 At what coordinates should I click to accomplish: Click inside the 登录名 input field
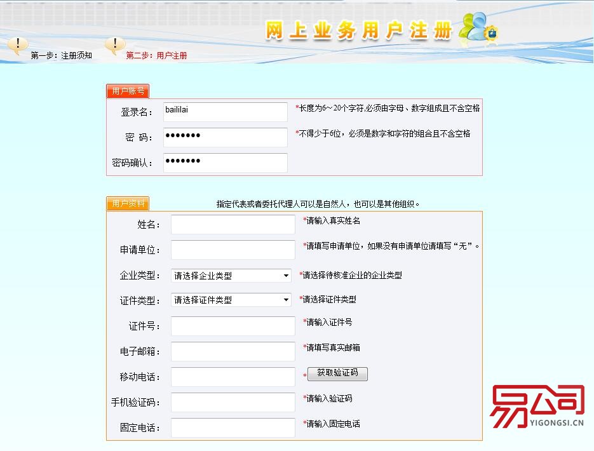click(x=226, y=112)
